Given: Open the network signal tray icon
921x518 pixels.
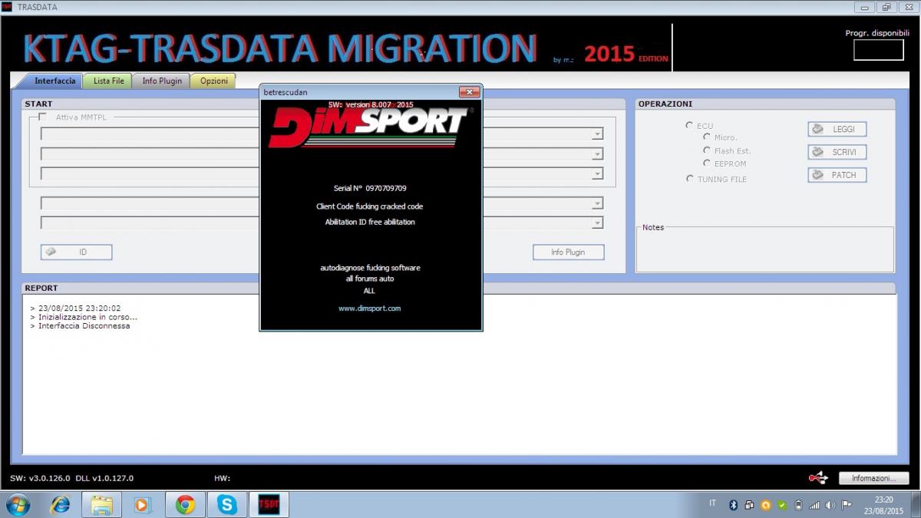Looking at the screenshot, I should (x=814, y=505).
